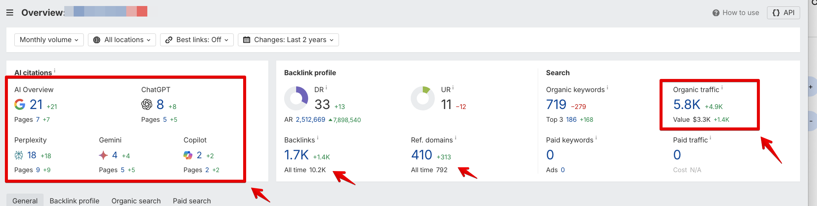Screen dimensions: 817x206
Task: Open Perplexity citations value 18
Action: pos(32,155)
